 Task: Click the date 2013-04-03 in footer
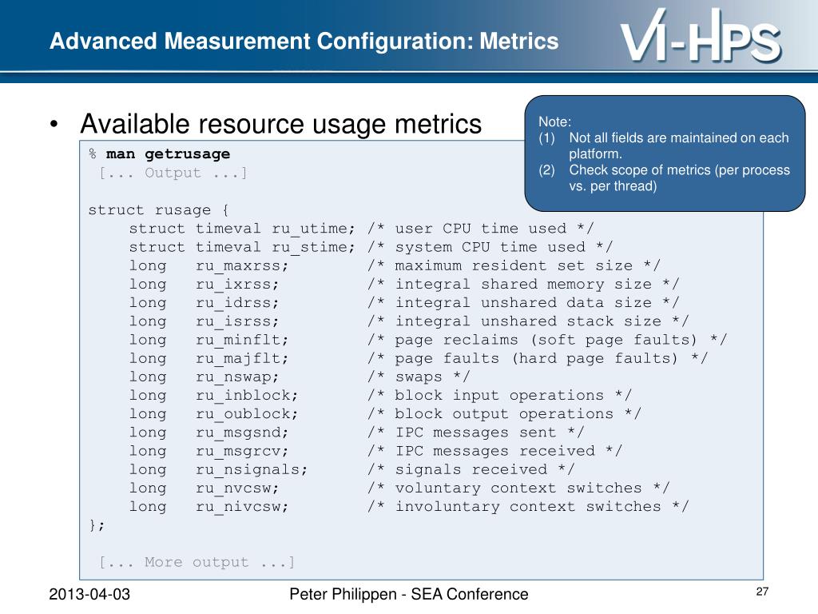[x=89, y=594]
